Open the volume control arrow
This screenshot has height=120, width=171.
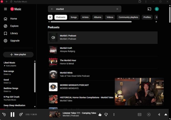159,114
